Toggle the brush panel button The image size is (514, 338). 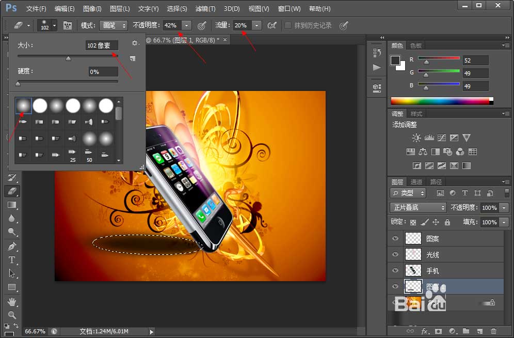point(68,25)
